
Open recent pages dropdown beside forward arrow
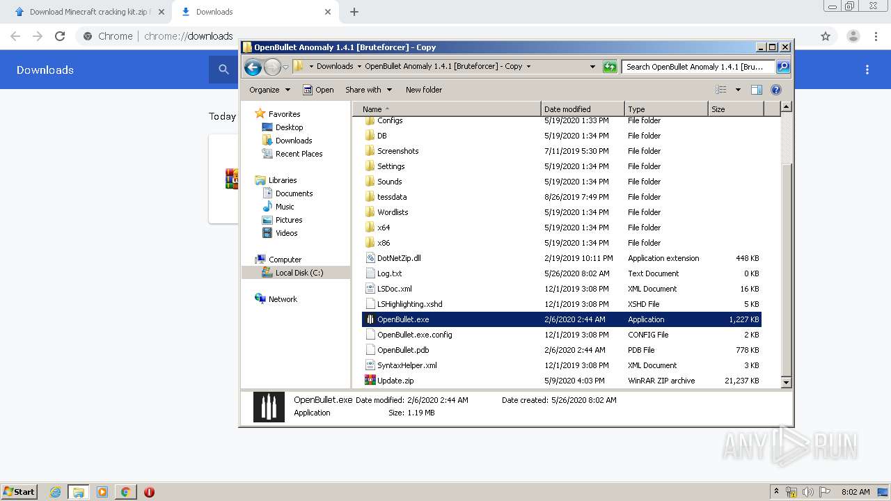285,67
